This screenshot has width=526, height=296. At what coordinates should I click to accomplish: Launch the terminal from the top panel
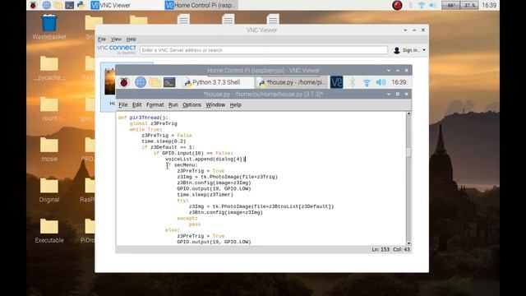click(x=69, y=5)
